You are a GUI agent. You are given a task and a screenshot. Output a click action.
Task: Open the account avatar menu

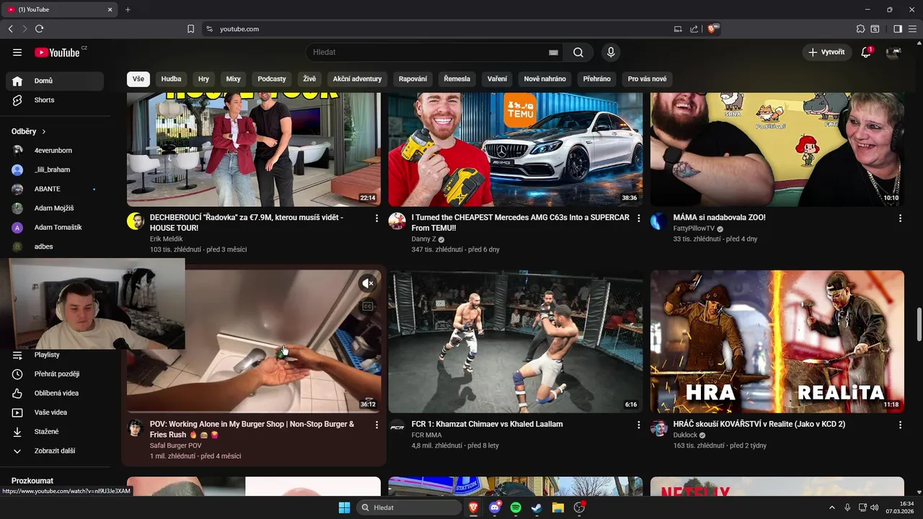[x=893, y=53]
